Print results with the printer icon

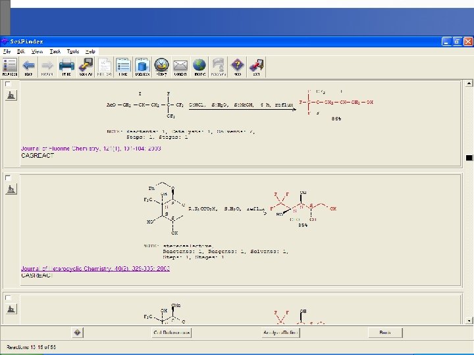[66, 66]
